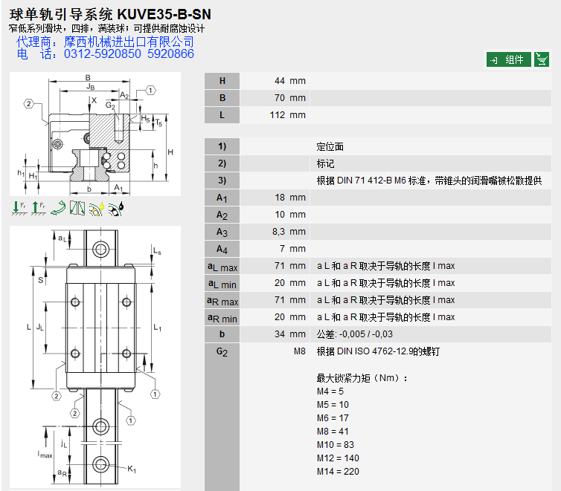The width and height of the screenshot is (561, 491).
Task: Click footnote 1) 定位面 row
Action: tap(330, 147)
